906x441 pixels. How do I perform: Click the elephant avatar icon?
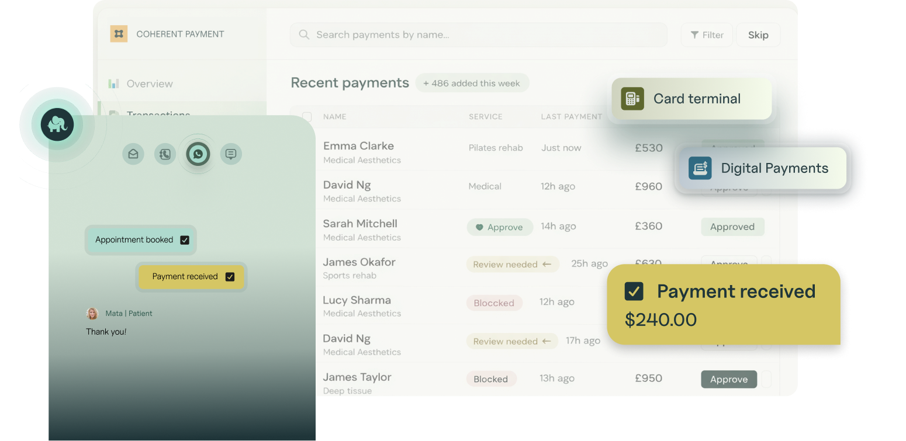point(57,124)
